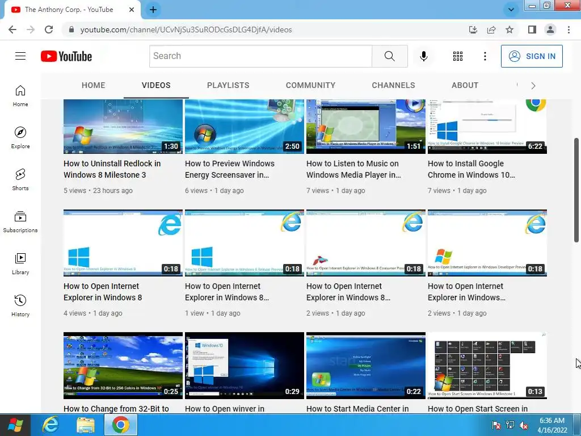Viewport: 581px width, 436px height.
Task: Open the Chrome profile avatar
Action: [x=550, y=30]
